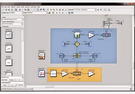Image resolution: width=135 pixels, height=94 pixels.
Task: Select the Square Wave Generator block
Action: click(x=41, y=74)
